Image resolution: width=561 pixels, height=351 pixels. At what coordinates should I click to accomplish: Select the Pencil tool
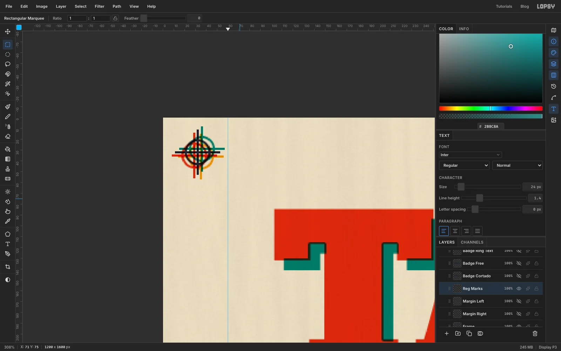(8, 117)
